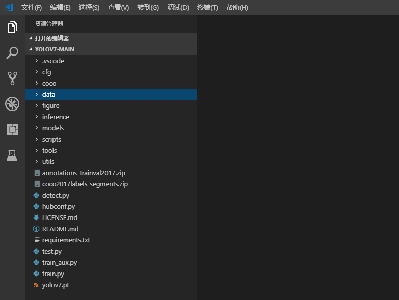Collapse the 打开的编辑器 section
The image size is (399, 300).
111,38
